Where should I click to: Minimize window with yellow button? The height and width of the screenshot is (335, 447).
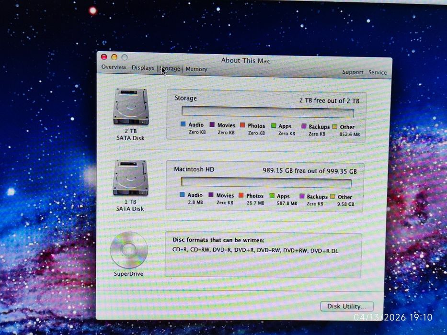(115, 57)
